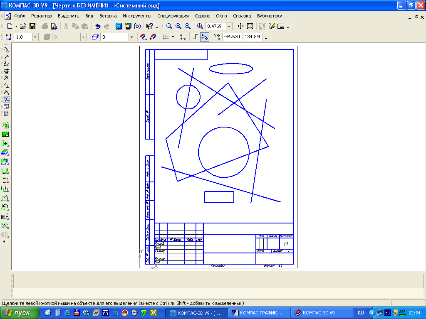Open the Word icon in quick launch
The width and height of the screenshot is (426, 319).
[x=106, y=313]
